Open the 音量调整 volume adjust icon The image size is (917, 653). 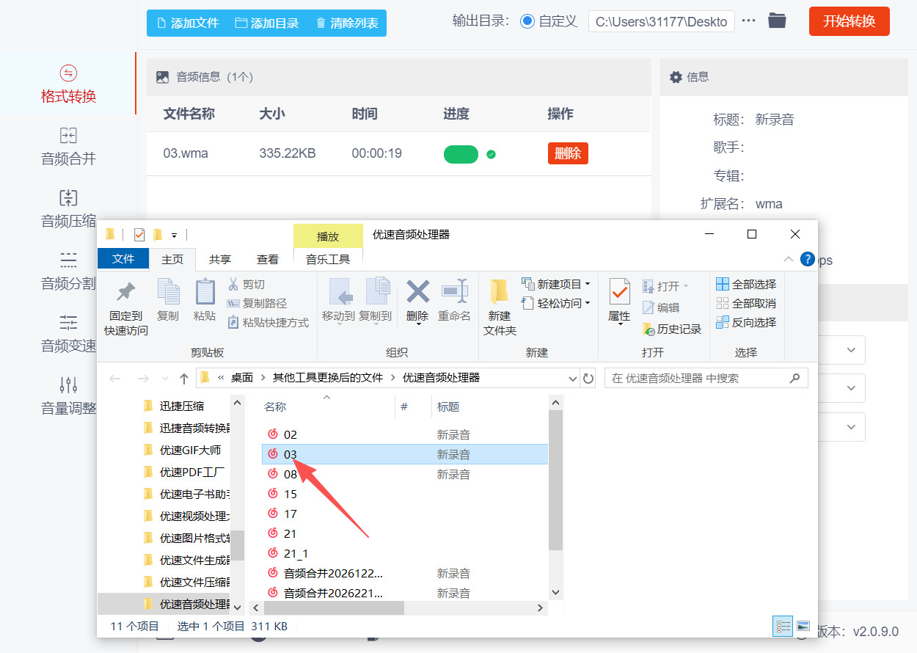pyautogui.click(x=68, y=384)
